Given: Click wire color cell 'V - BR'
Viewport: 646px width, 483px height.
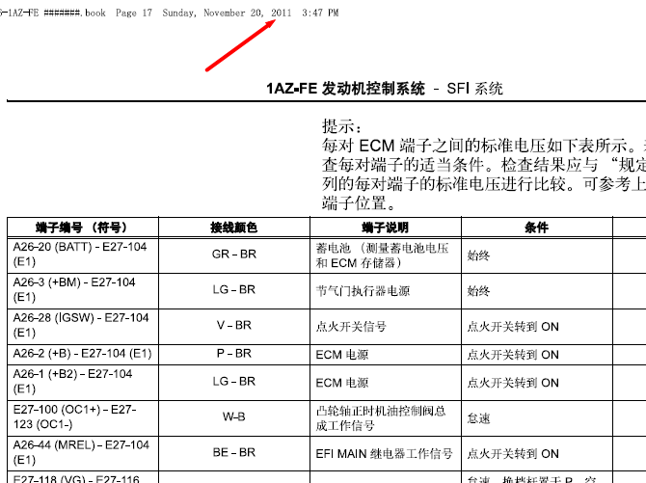Looking at the screenshot, I should click(x=234, y=325).
